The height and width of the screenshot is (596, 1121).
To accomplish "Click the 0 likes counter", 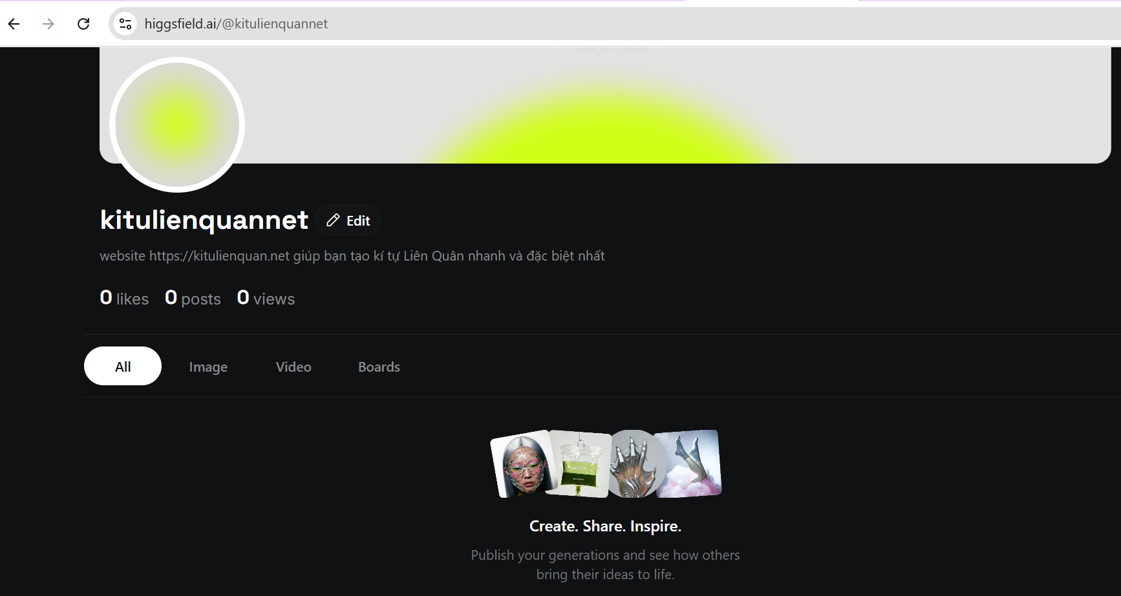I will pyautogui.click(x=124, y=298).
